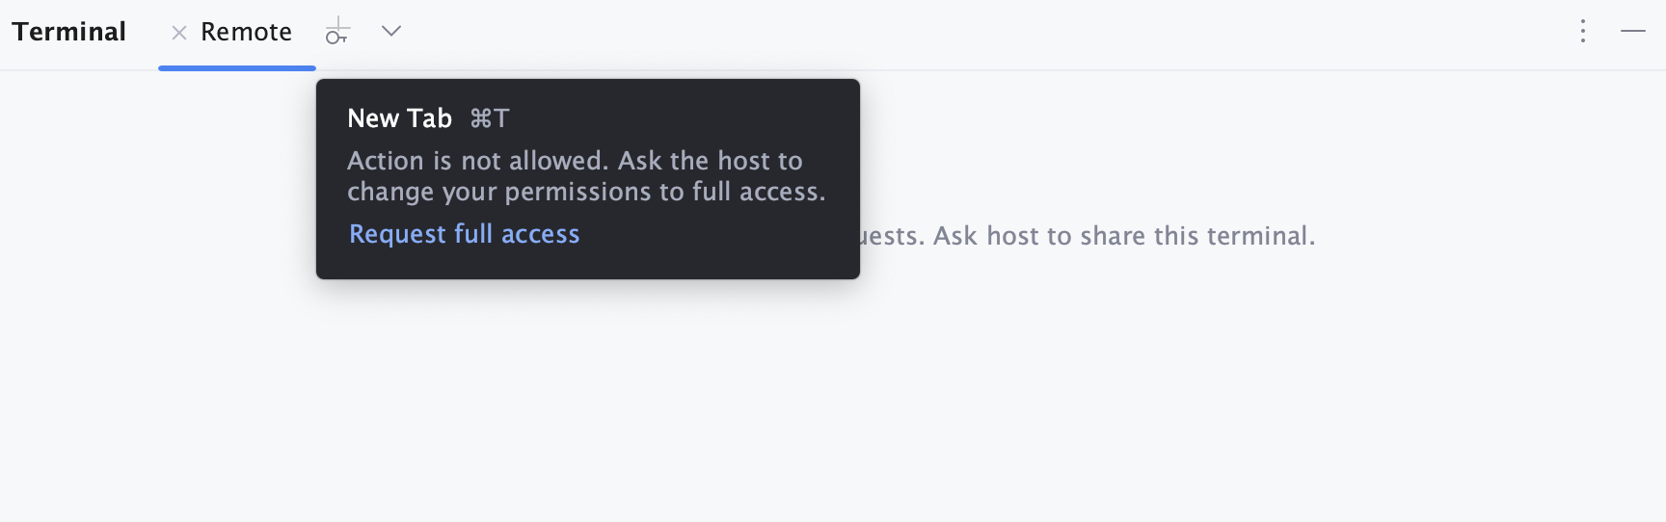Click the New Tab icon with key badge
This screenshot has height=522, width=1666.
(x=336, y=32)
